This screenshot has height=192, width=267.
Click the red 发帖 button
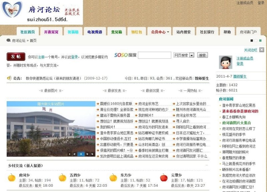16,56
